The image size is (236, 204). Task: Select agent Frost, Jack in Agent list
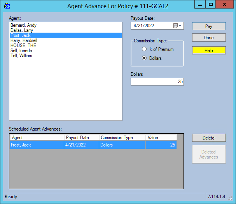coord(66,35)
